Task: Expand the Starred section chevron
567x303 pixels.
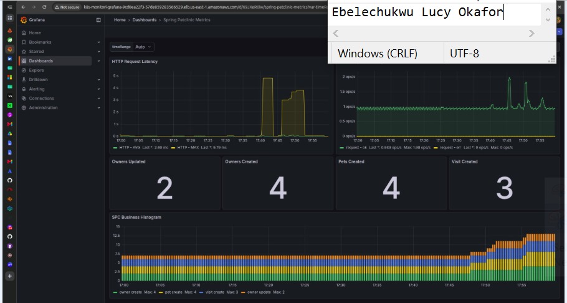Action: [x=98, y=52]
